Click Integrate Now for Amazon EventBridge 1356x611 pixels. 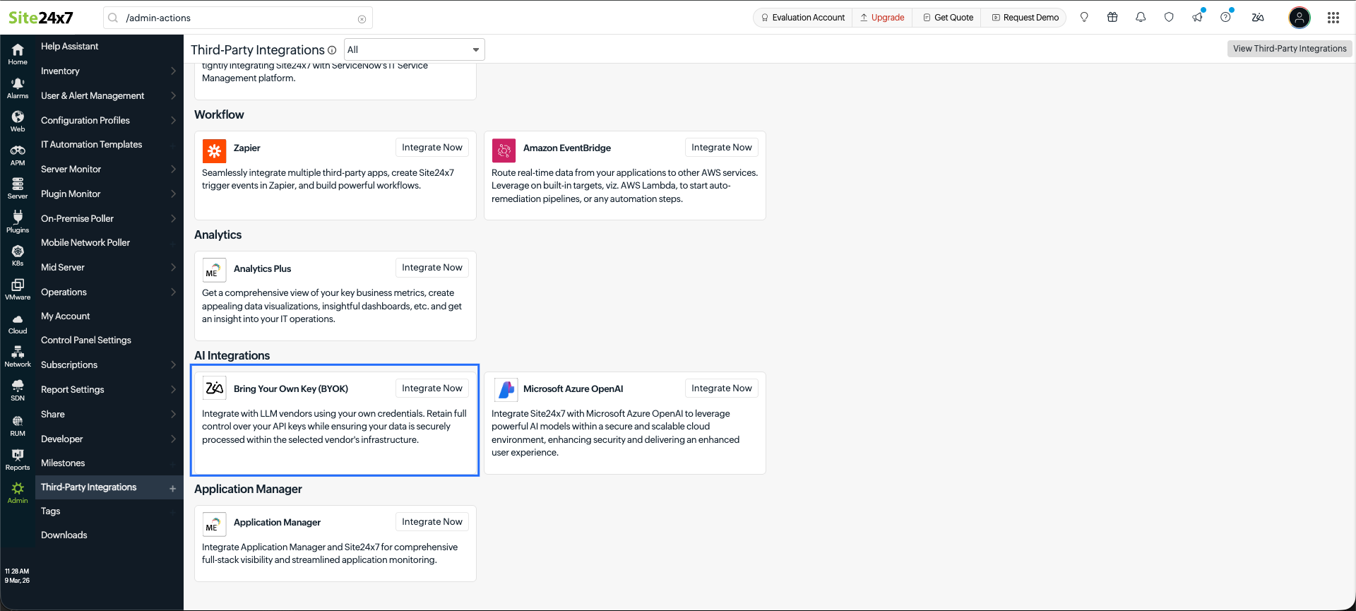[x=722, y=147]
